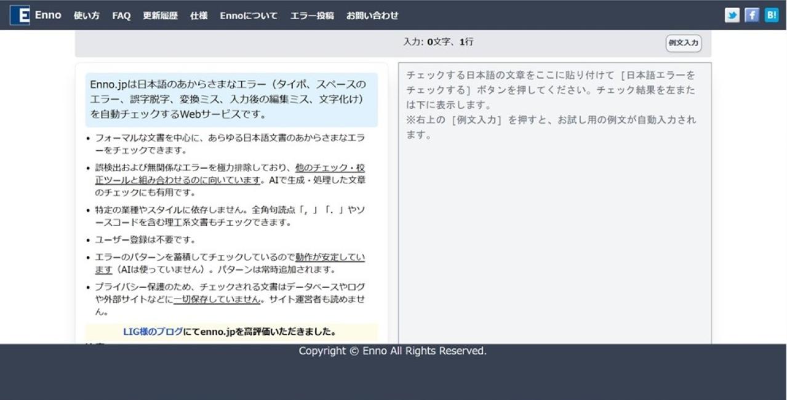Screen dimensions: 787x400
Task: Click the underlined 一切保存していません text
Action: pos(217,299)
